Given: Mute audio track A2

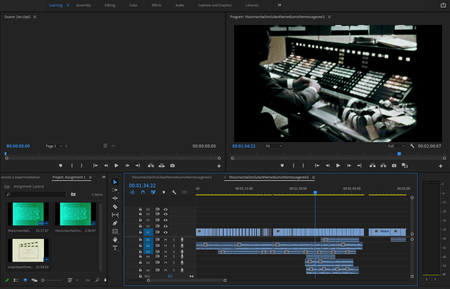Looking at the screenshot, I should (x=165, y=246).
